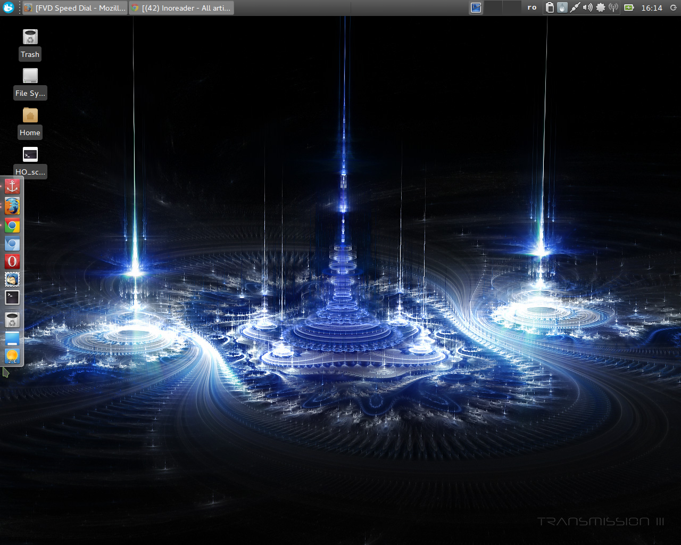Open the battery power manager icon
Viewport: 681px width, 545px height.
tap(629, 7)
